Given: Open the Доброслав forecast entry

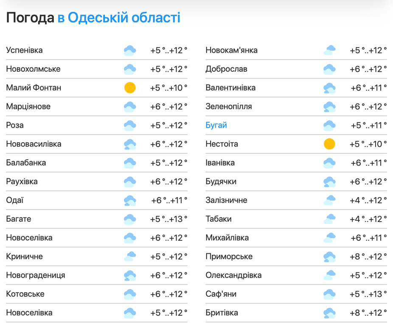Looking at the screenshot, I should [226, 69].
